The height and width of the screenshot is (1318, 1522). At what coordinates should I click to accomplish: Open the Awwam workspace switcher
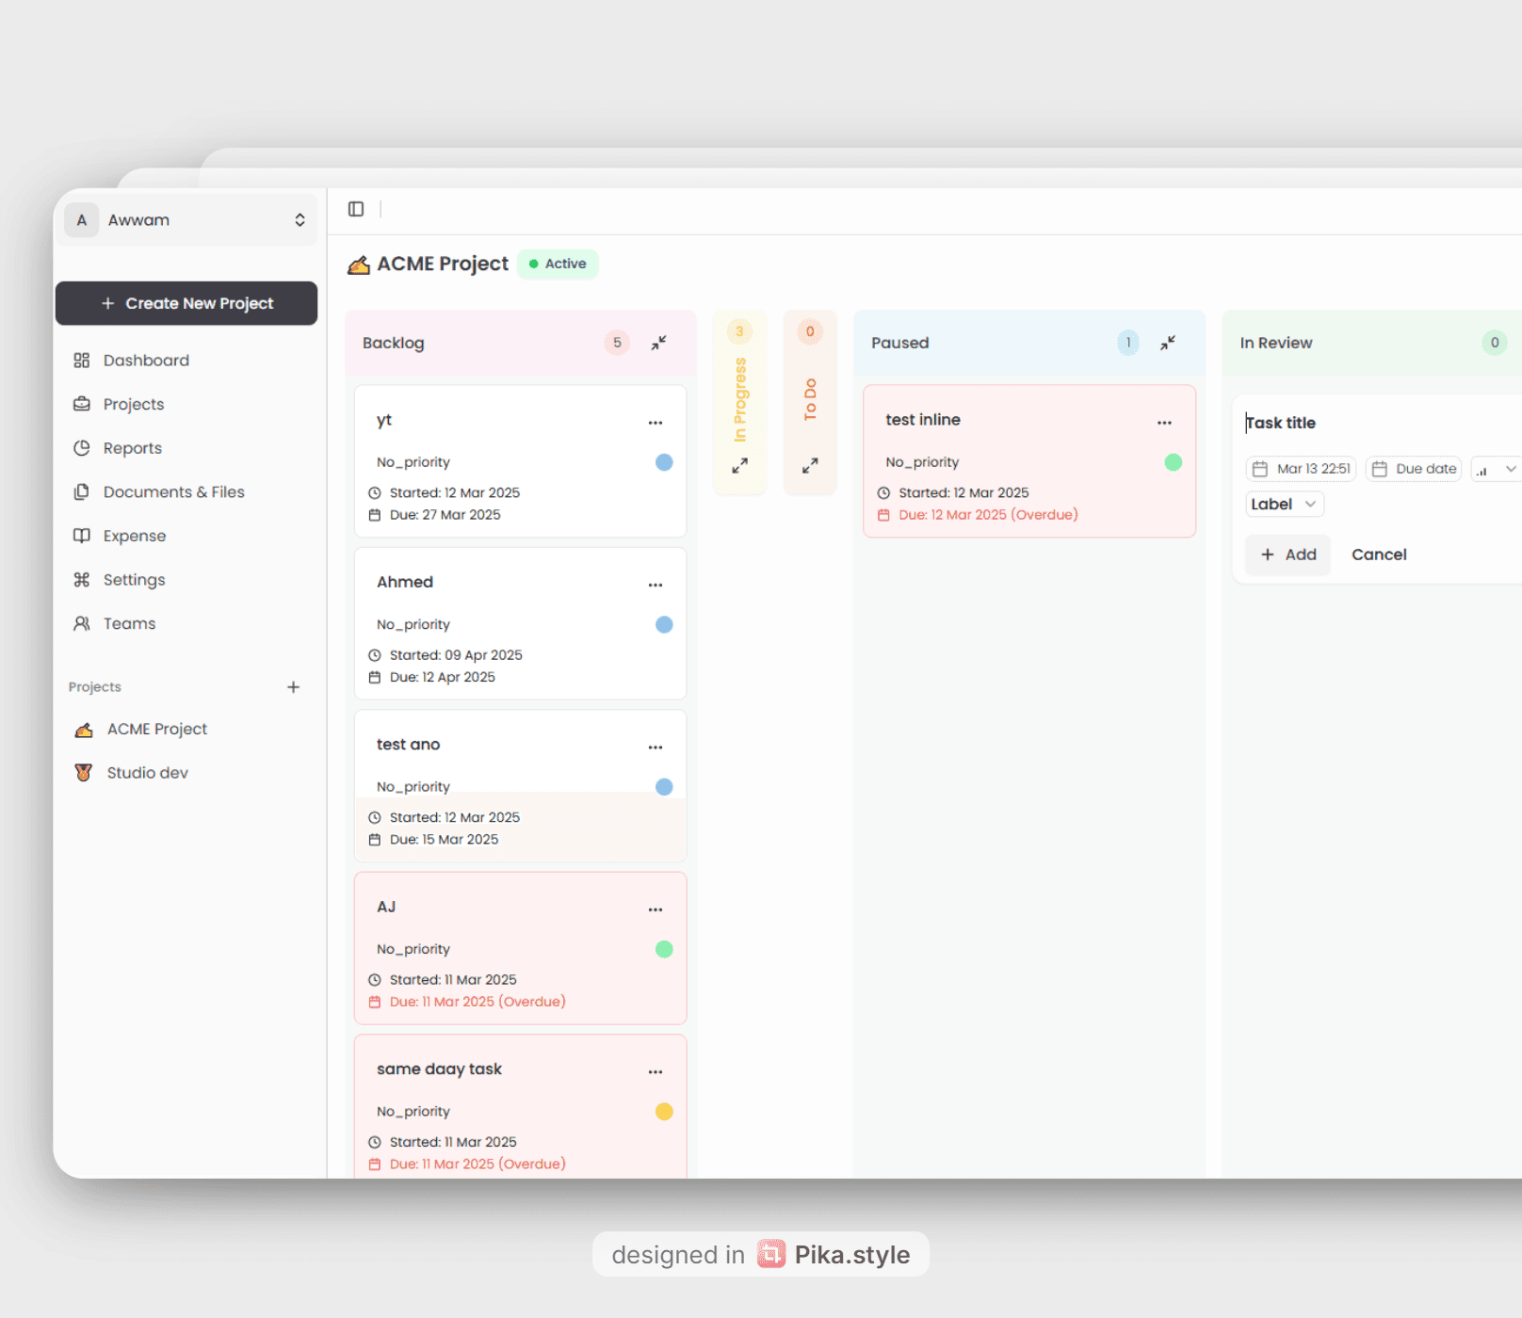(186, 219)
